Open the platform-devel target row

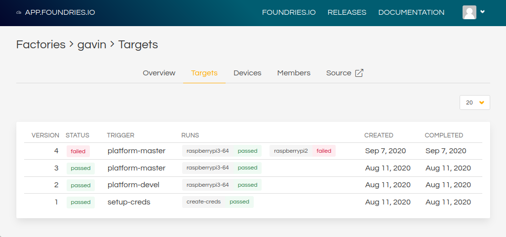click(253, 185)
